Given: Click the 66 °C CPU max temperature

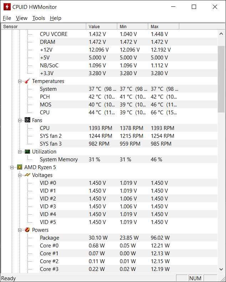Looking at the screenshot, I should 164,113.
